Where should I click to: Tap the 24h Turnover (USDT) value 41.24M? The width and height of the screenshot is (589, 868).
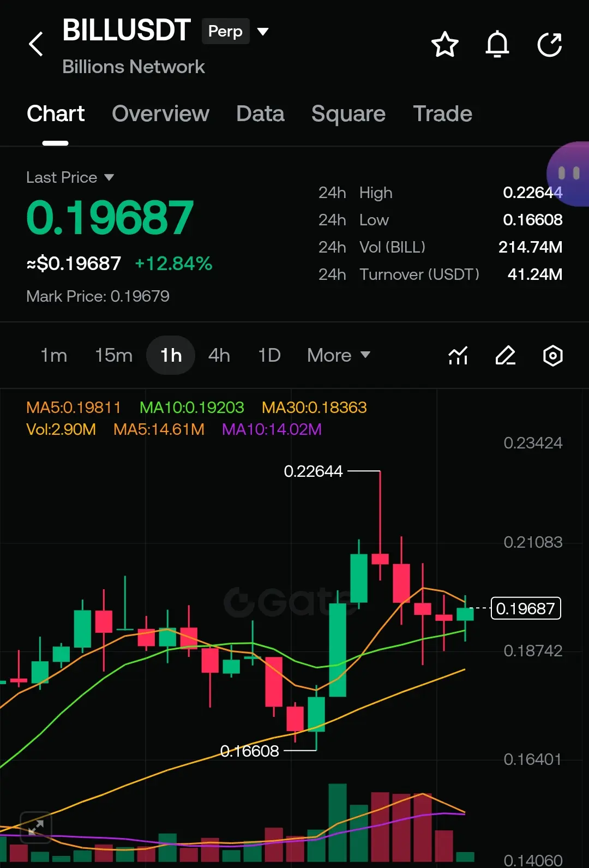click(535, 274)
